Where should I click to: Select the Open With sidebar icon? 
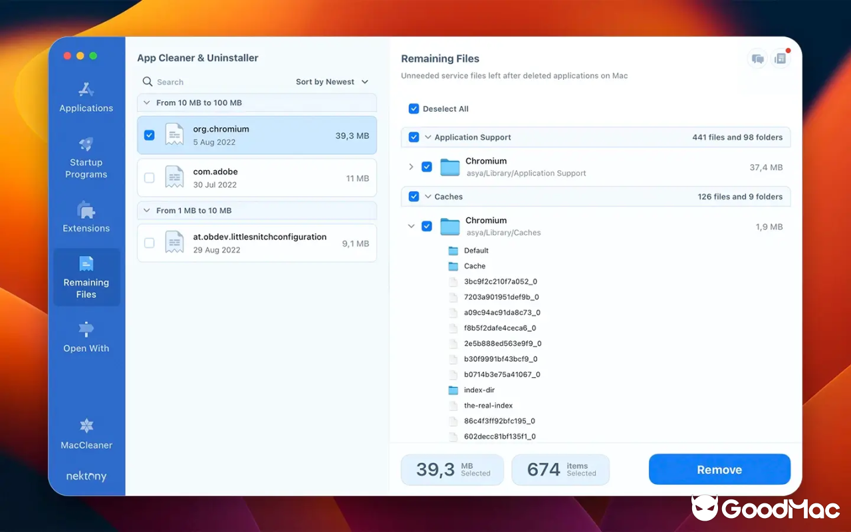[86, 336]
